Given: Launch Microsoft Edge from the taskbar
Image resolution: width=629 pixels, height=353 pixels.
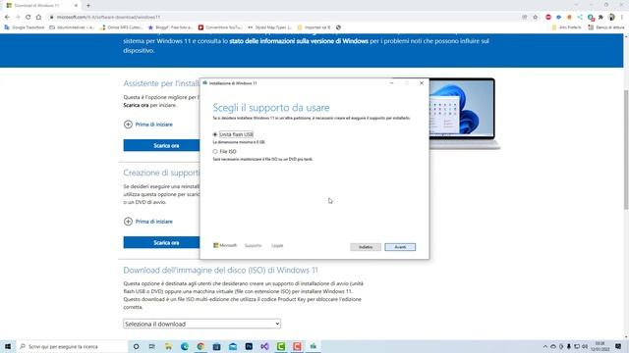Looking at the screenshot, I should [185, 346].
